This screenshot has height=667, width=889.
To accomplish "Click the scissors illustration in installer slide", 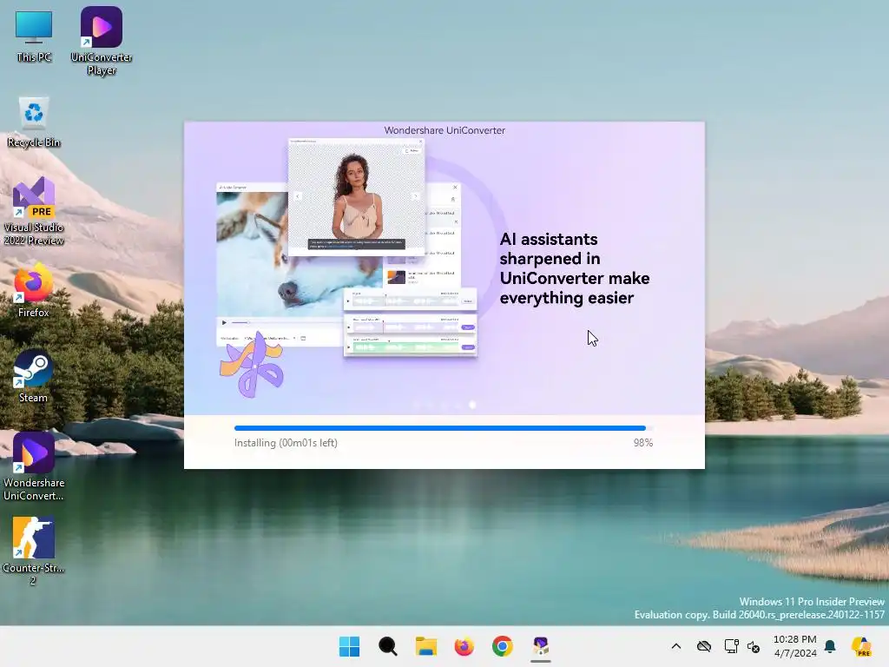I will (252, 365).
